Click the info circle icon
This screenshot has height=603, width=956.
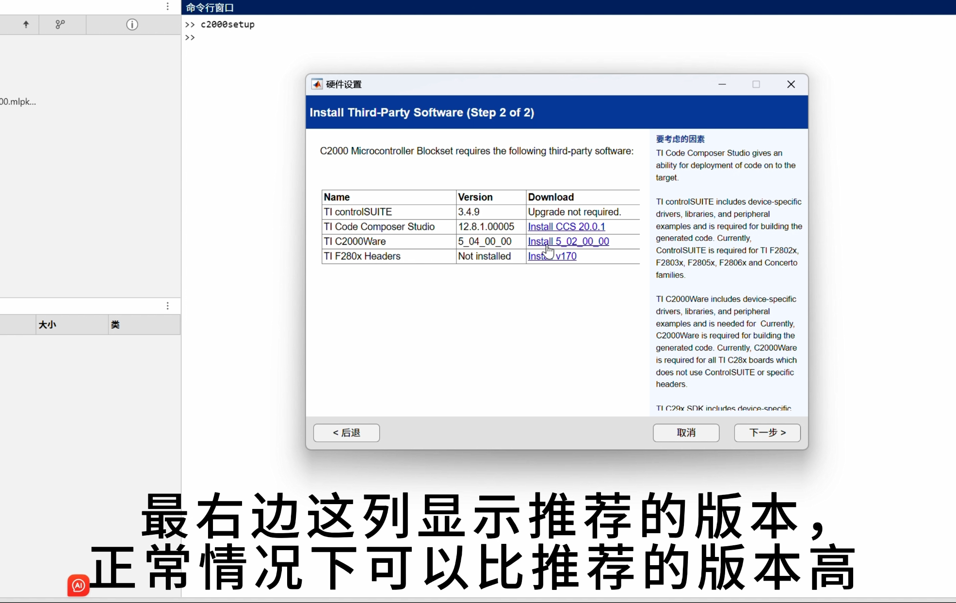coord(132,24)
